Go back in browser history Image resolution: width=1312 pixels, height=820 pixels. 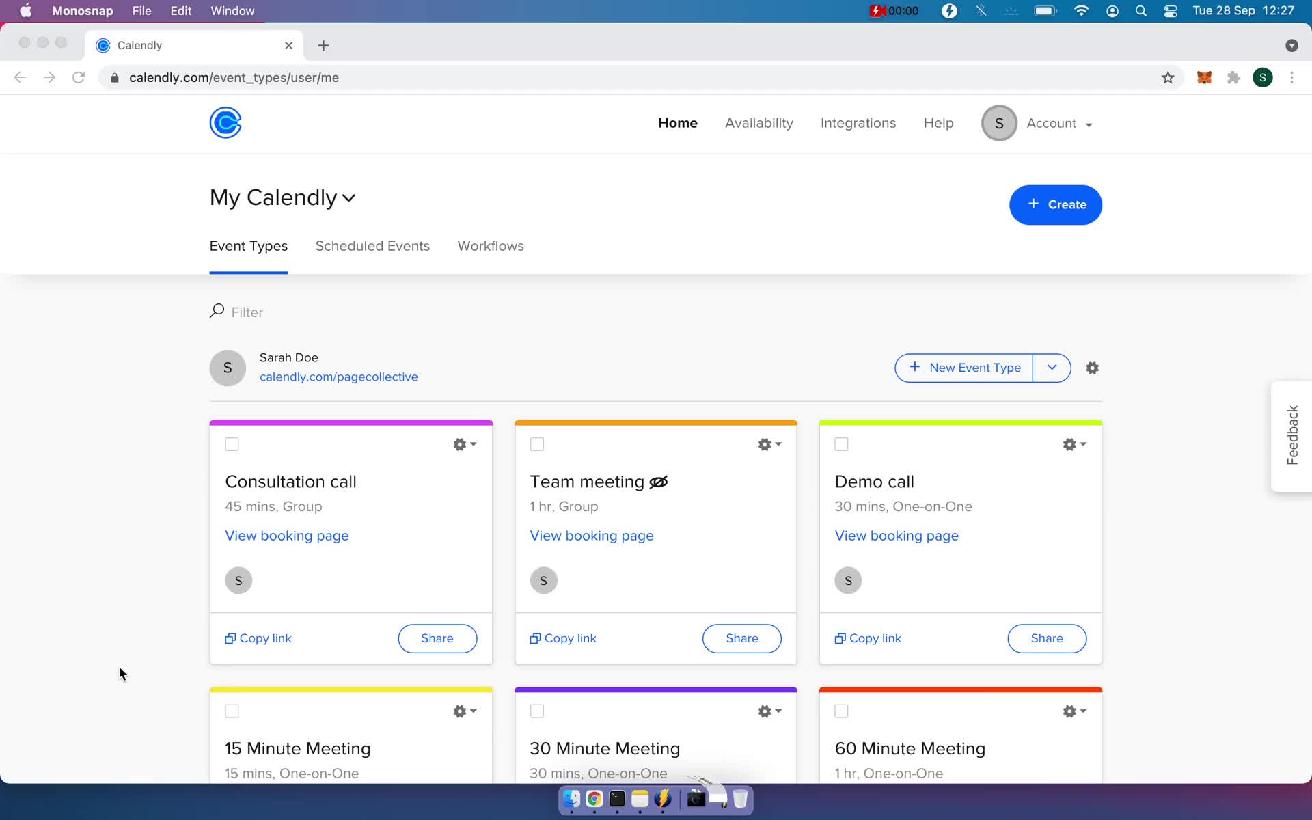[20, 77]
